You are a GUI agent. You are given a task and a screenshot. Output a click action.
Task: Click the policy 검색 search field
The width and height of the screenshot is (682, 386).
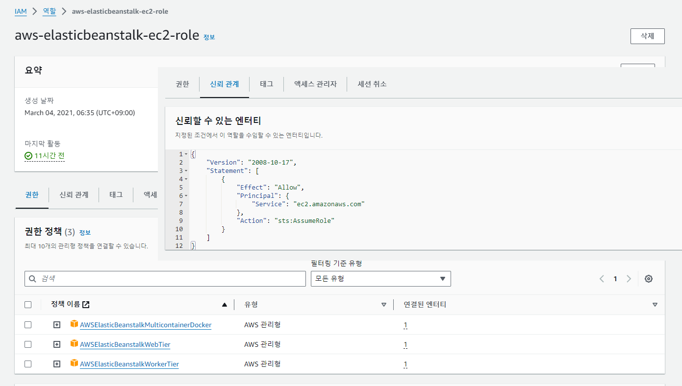[165, 279]
